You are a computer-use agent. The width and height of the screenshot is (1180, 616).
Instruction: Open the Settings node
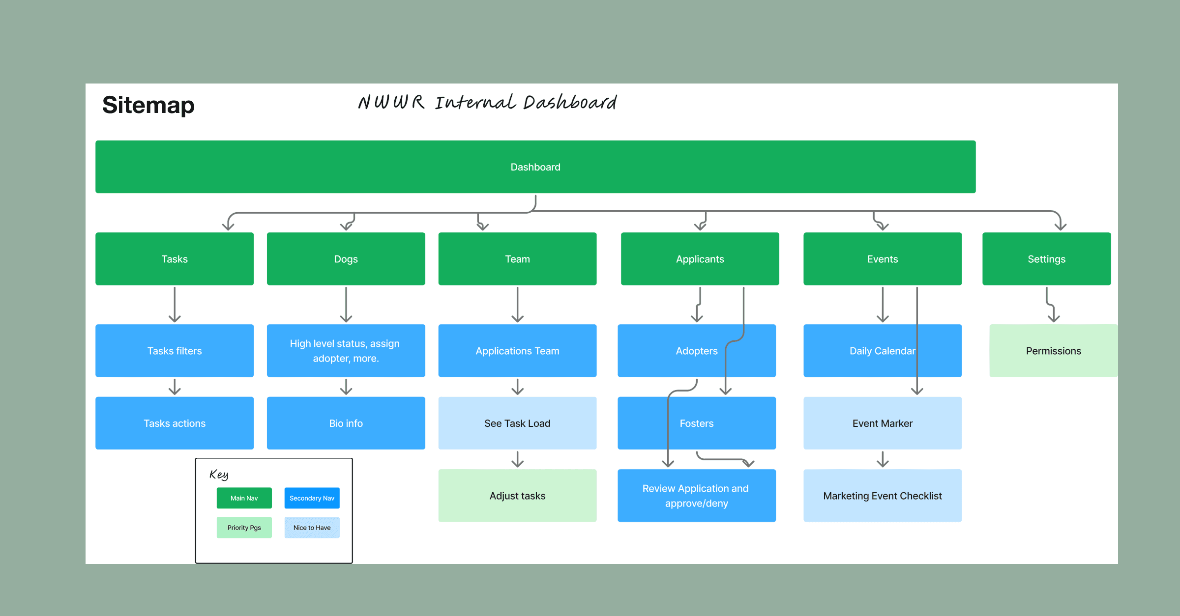pyautogui.click(x=1047, y=259)
